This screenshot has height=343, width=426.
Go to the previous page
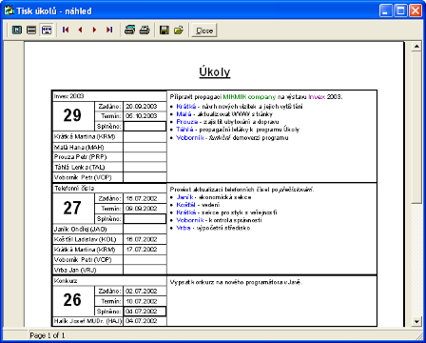point(80,30)
